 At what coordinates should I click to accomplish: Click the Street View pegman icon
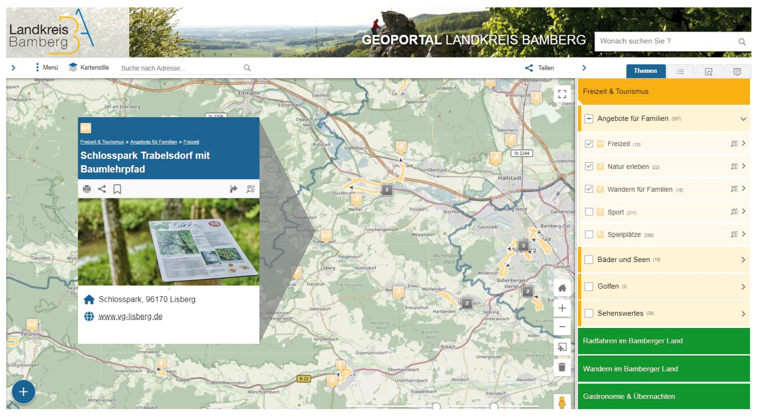point(562,402)
